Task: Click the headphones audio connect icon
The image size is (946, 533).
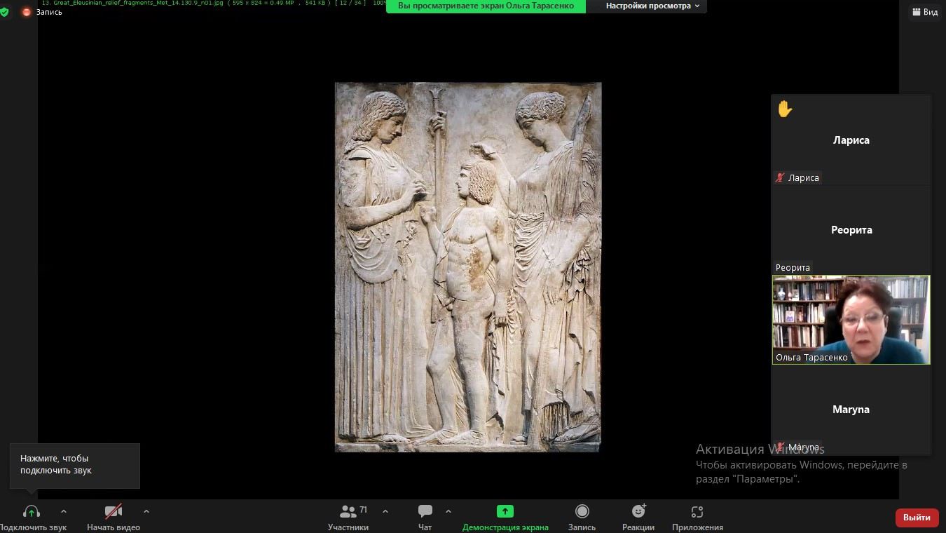Action: coord(32,512)
